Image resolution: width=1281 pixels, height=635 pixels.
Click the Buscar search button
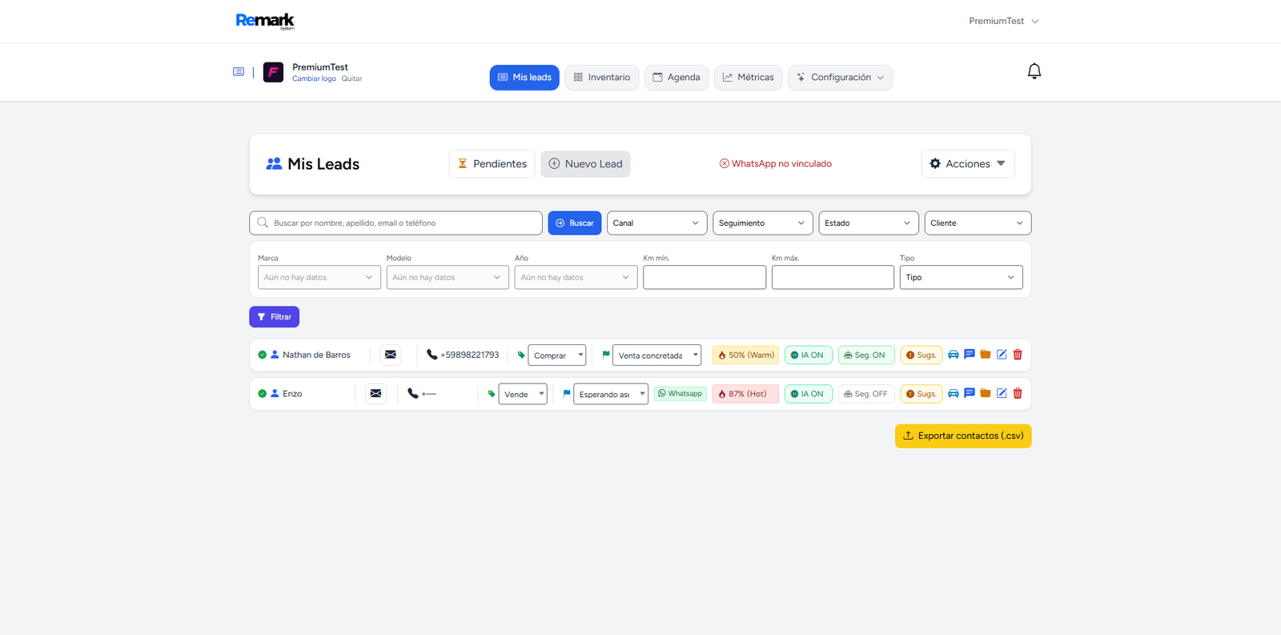[575, 223]
